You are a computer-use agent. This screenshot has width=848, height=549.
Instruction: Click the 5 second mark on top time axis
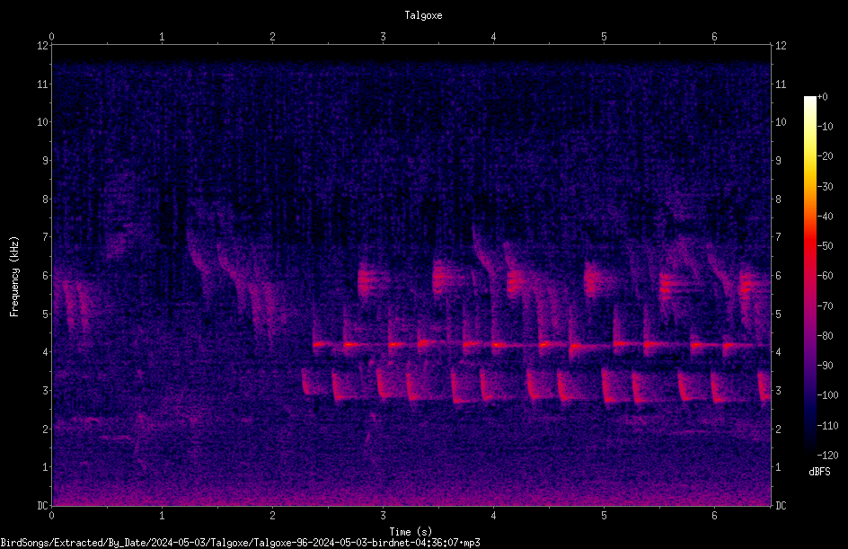604,37
